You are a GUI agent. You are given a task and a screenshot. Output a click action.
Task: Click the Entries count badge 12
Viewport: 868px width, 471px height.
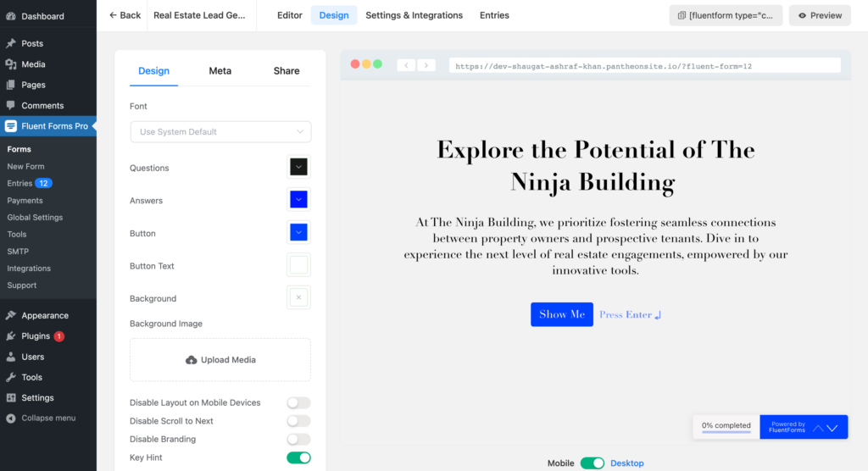coord(43,183)
